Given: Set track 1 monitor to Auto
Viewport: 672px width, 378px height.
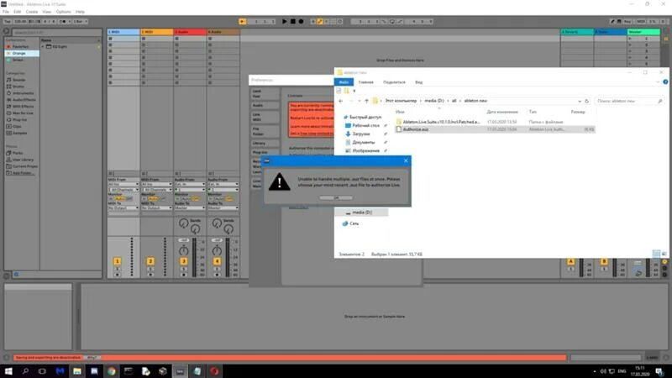Looking at the screenshot, I should point(119,199).
